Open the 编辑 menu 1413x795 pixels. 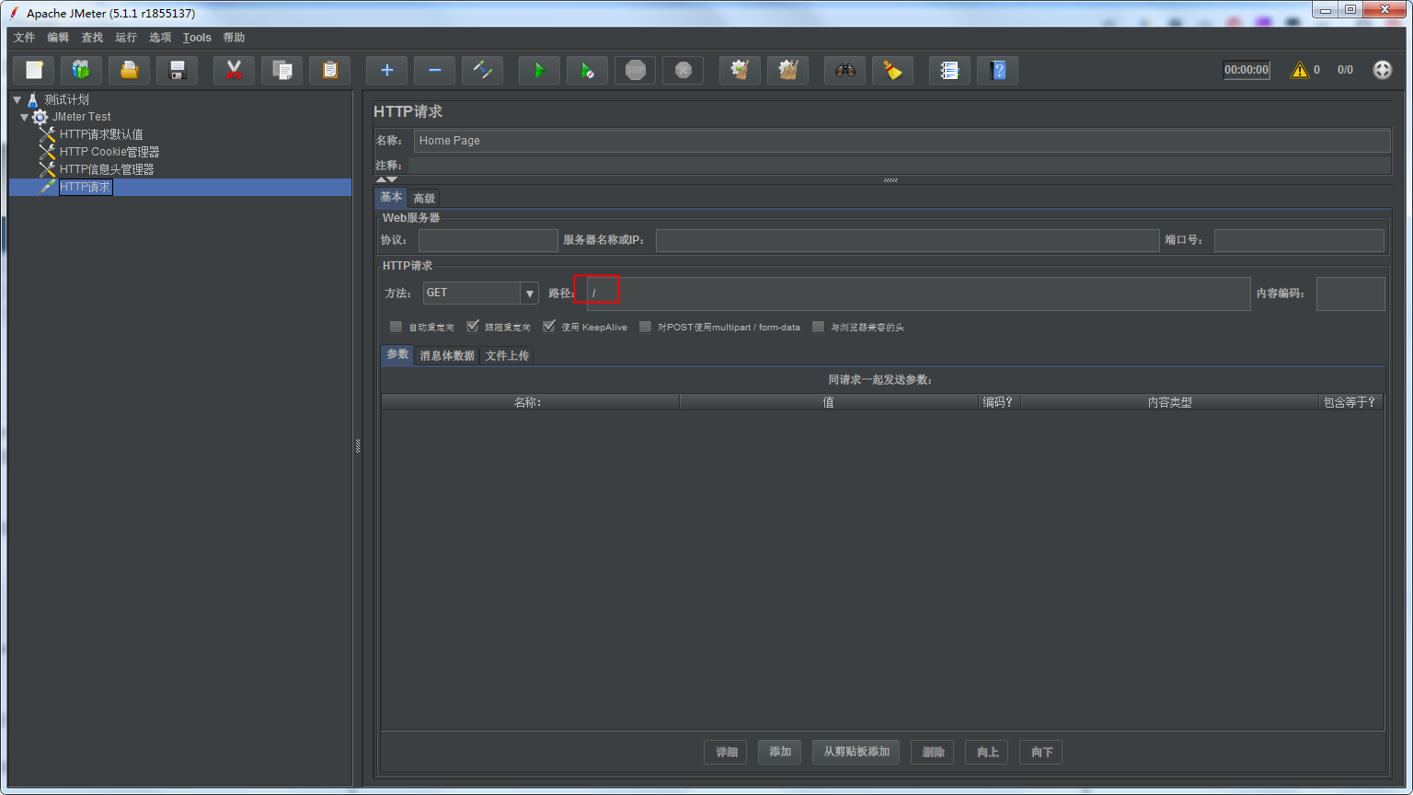click(58, 38)
